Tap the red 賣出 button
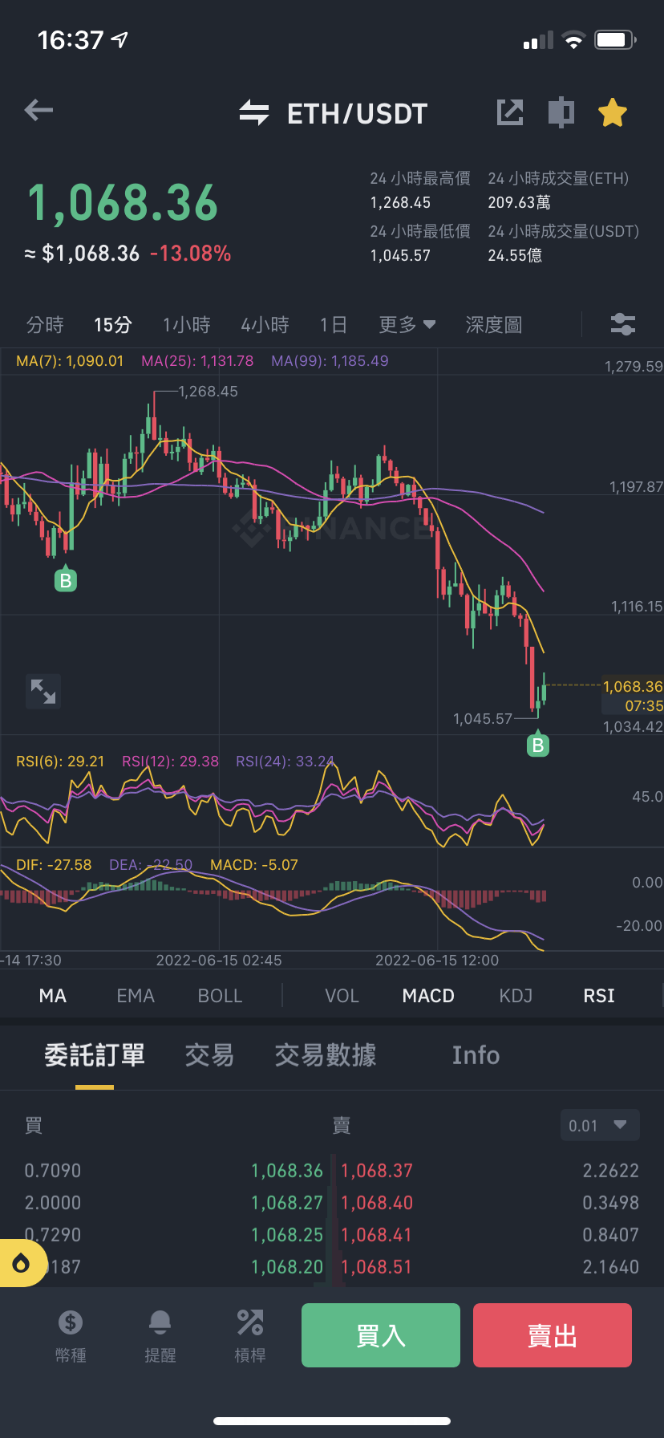The height and width of the screenshot is (1438, 664). coord(553,1335)
